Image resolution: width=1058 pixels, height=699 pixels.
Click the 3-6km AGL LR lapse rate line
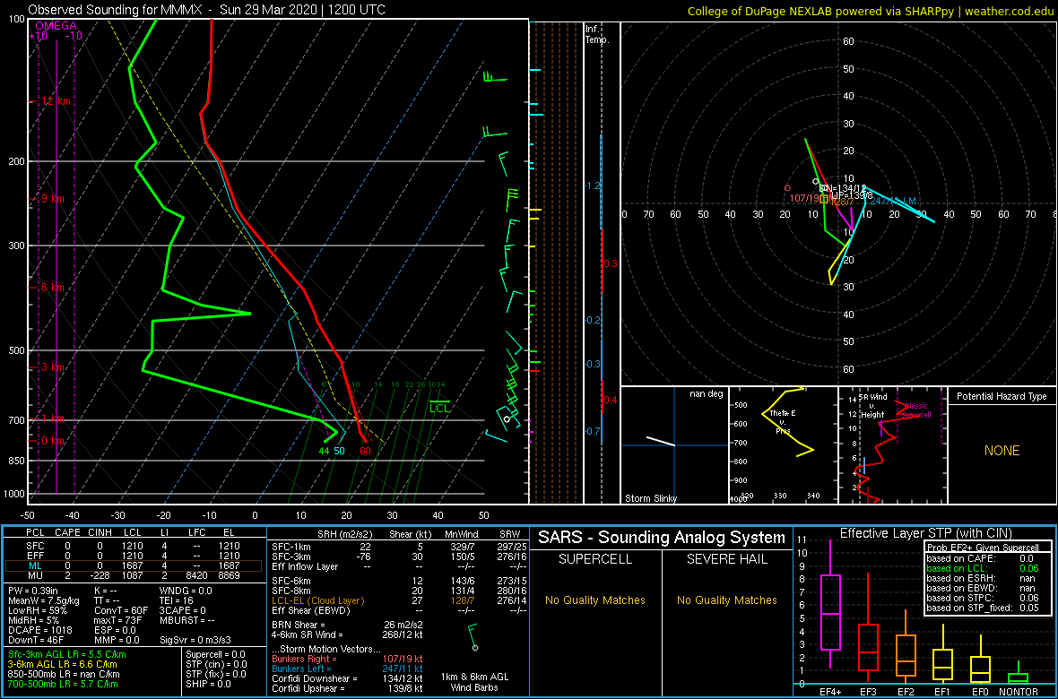point(65,664)
